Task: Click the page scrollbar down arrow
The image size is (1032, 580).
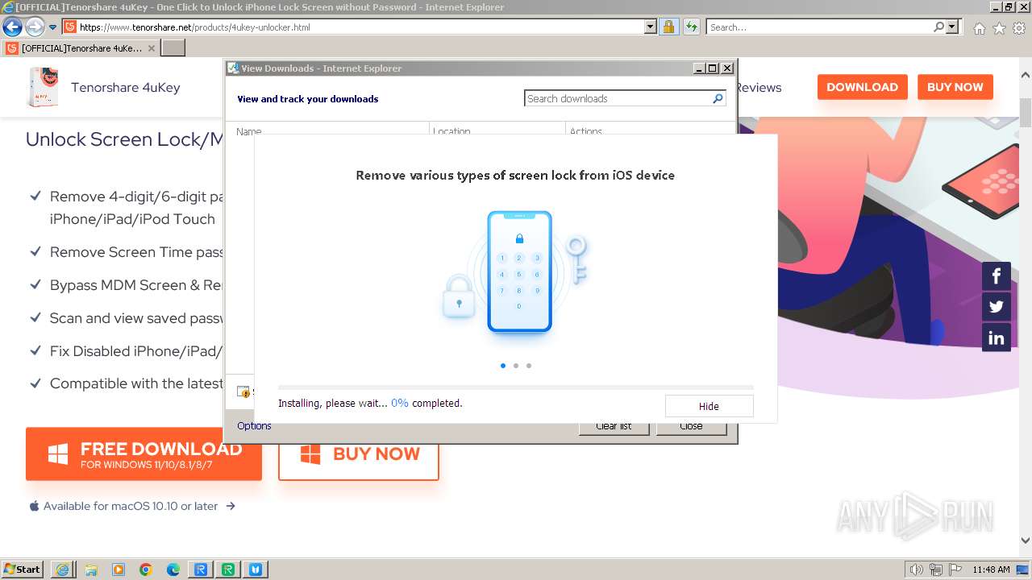Action: point(1025,541)
